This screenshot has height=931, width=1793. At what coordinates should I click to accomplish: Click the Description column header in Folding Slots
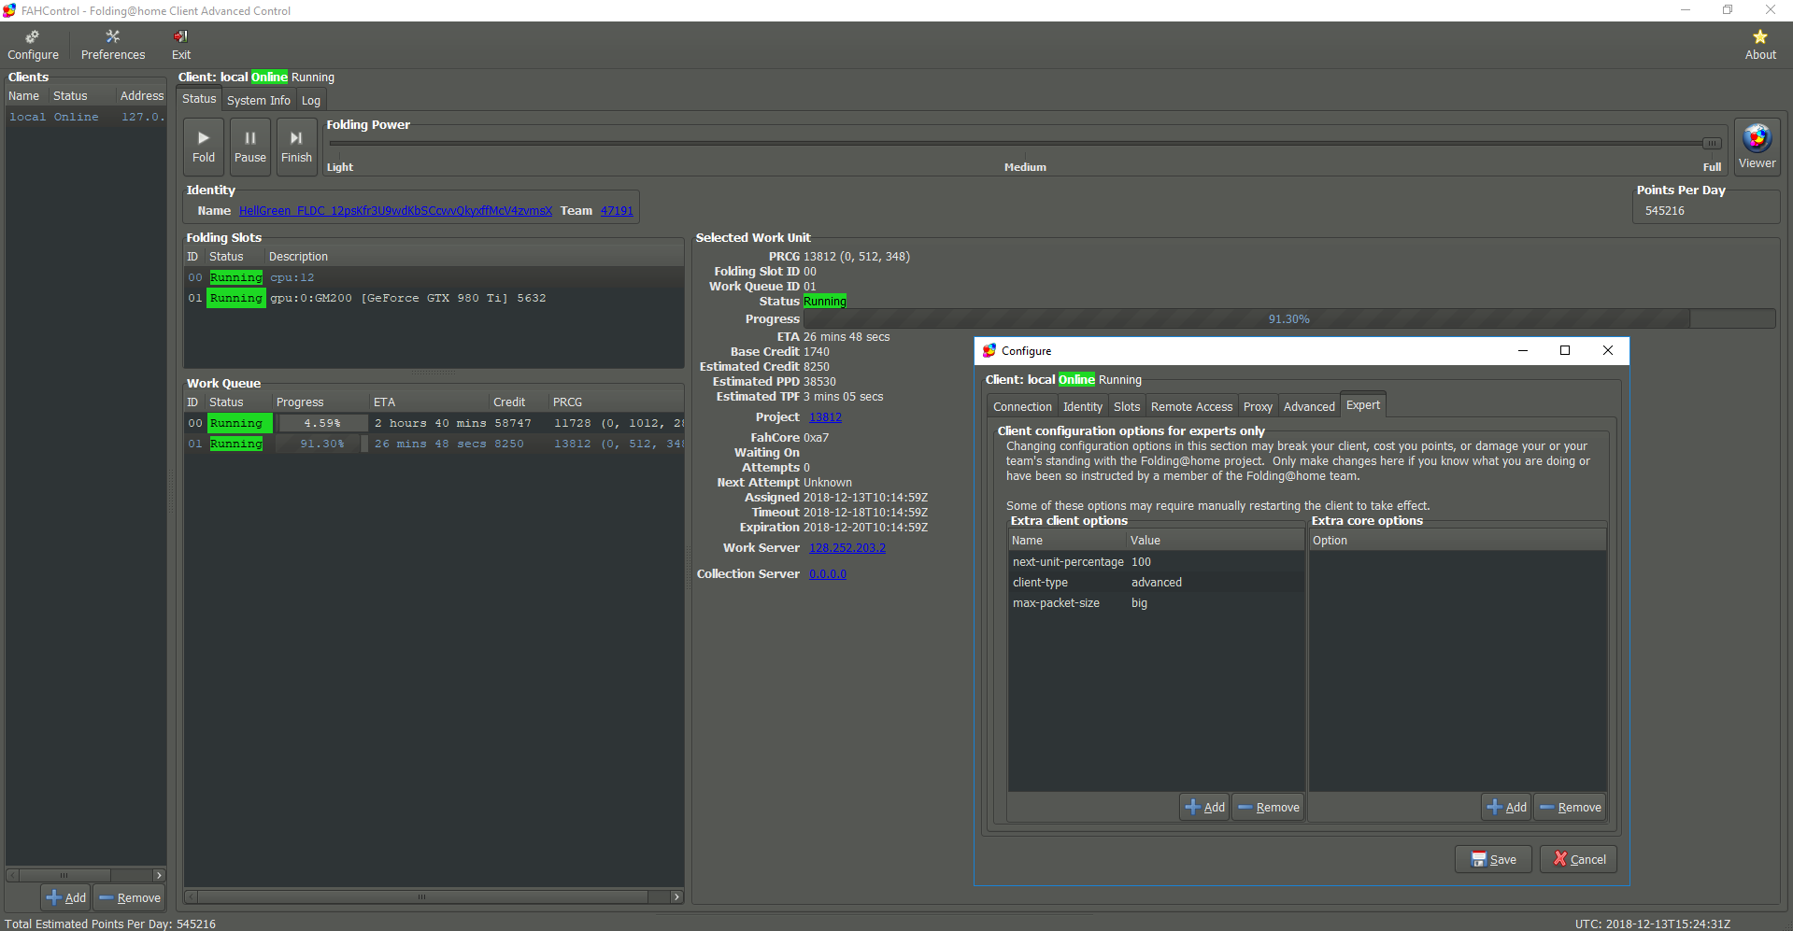(x=475, y=257)
